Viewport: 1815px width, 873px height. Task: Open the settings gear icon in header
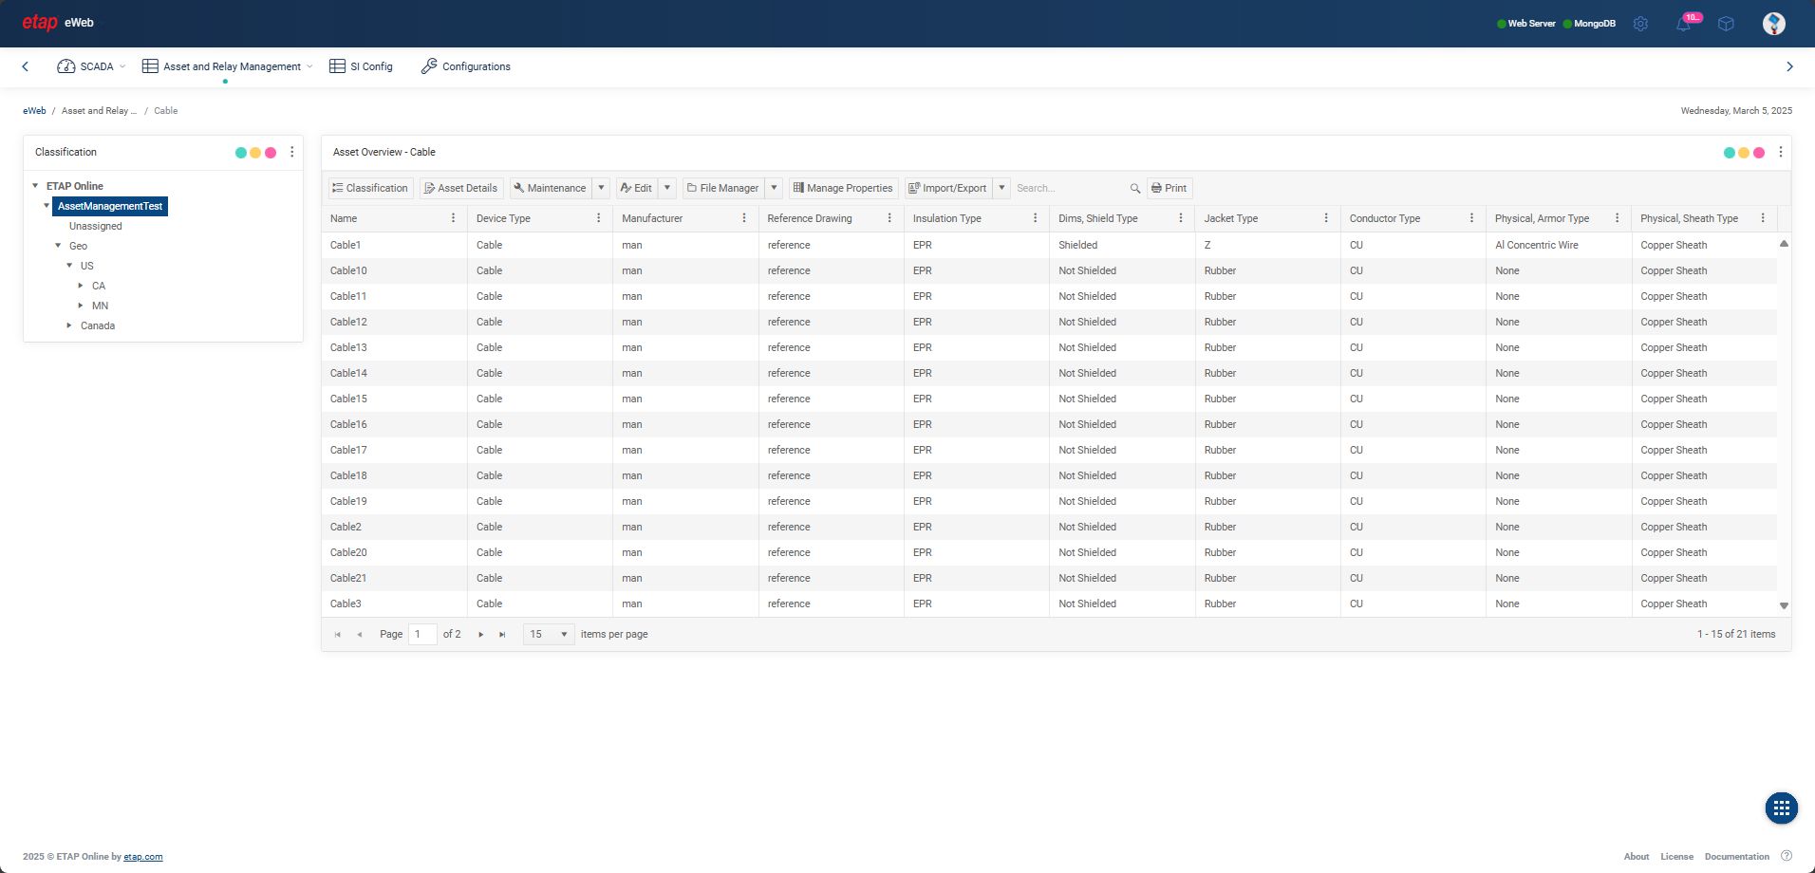[1640, 24]
